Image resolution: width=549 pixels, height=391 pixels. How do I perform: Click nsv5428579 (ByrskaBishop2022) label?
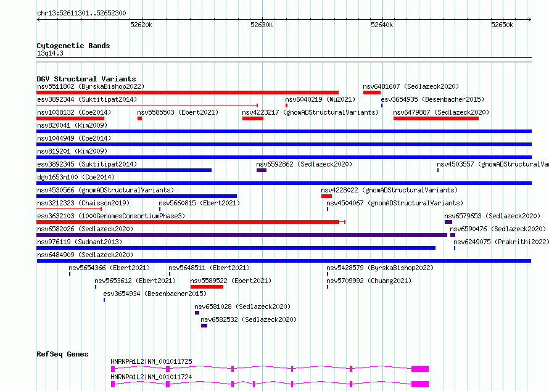click(380, 268)
